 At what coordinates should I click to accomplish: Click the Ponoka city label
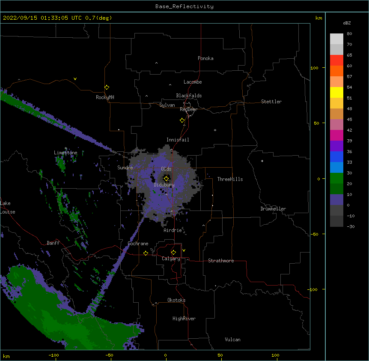click(205, 58)
